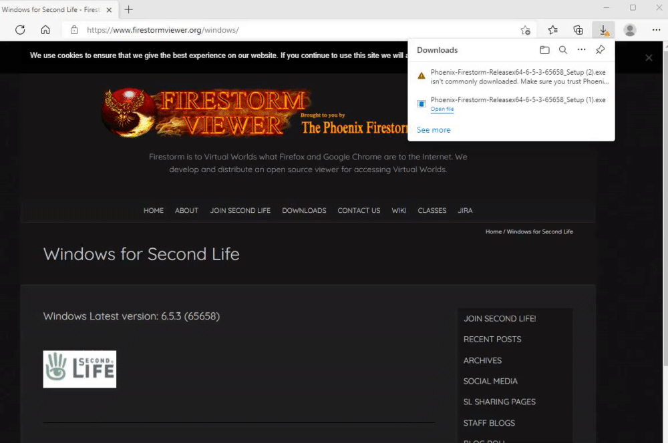
Task: Search downloads in Downloads panel
Action: (562, 50)
